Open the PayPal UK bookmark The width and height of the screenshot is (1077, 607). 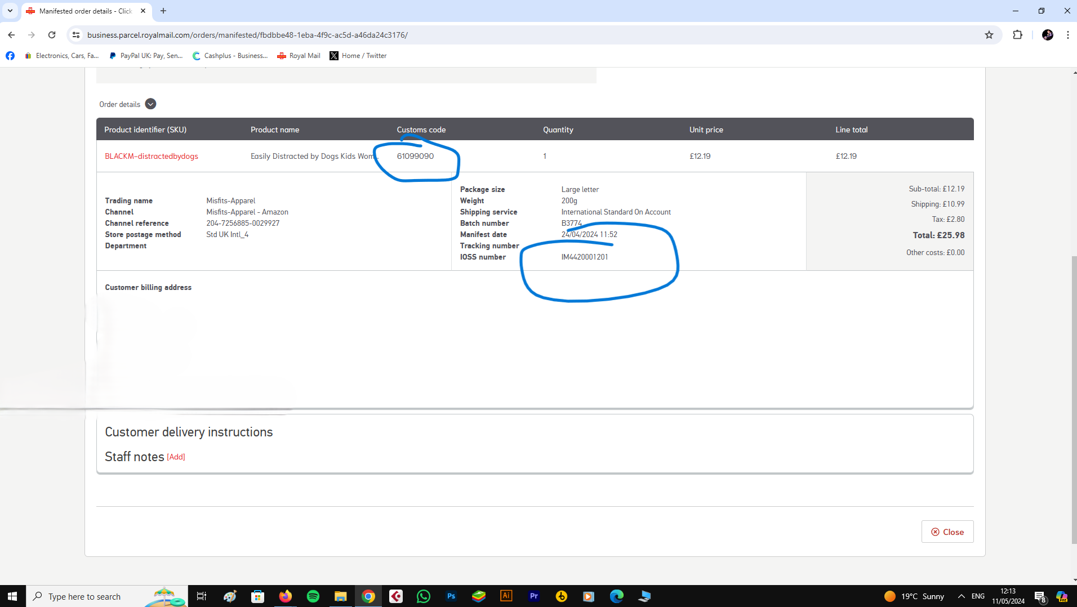point(146,56)
